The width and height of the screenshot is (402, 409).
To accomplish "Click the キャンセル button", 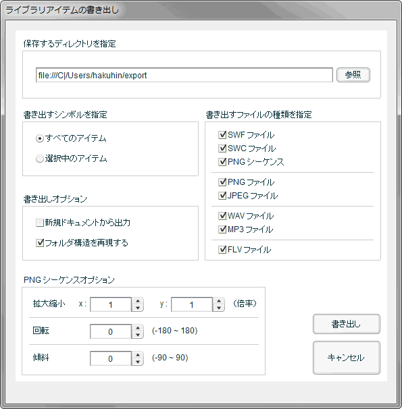I will pyautogui.click(x=347, y=358).
